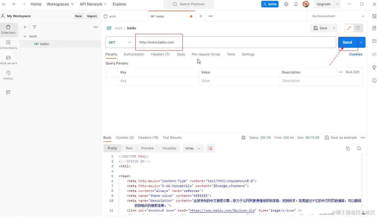Click Save as example

(341, 138)
